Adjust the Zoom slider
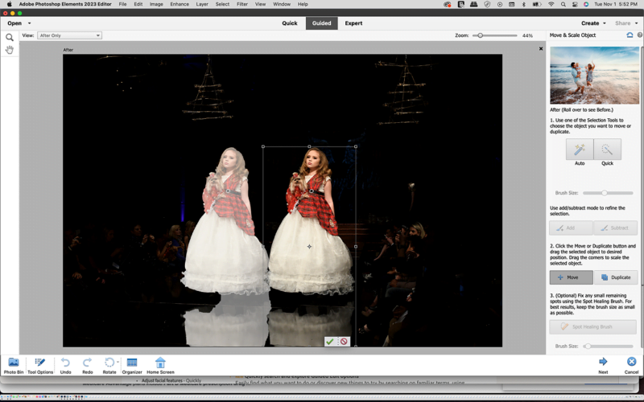Viewport: 644px width, 402px height. (480, 35)
